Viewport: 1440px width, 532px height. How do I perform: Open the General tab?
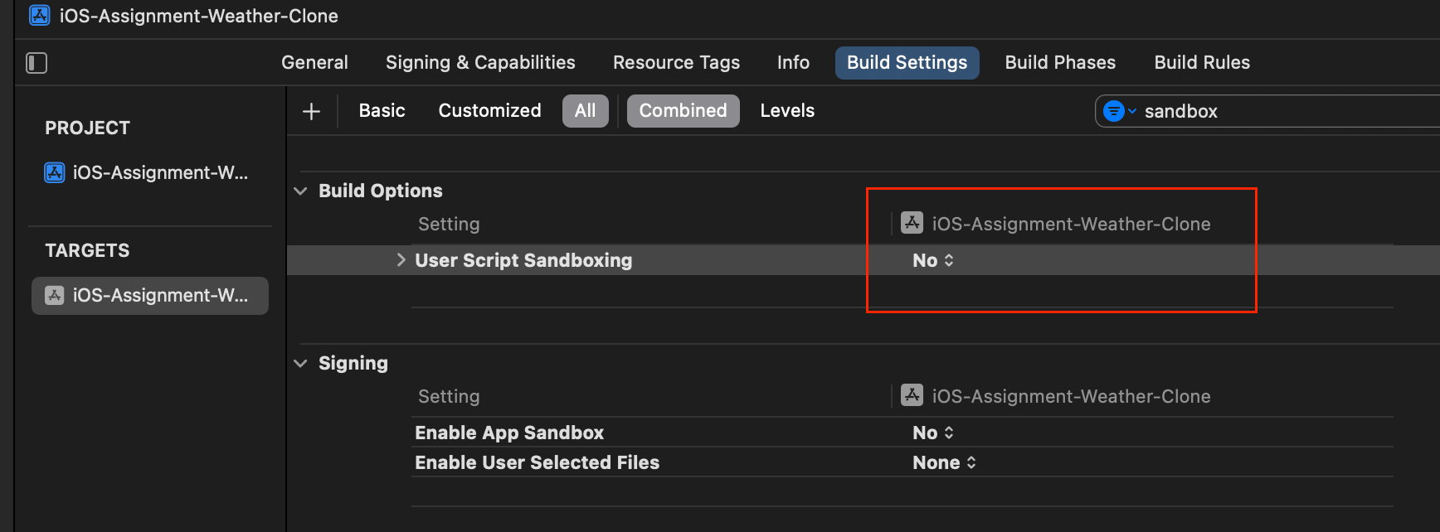coord(314,63)
